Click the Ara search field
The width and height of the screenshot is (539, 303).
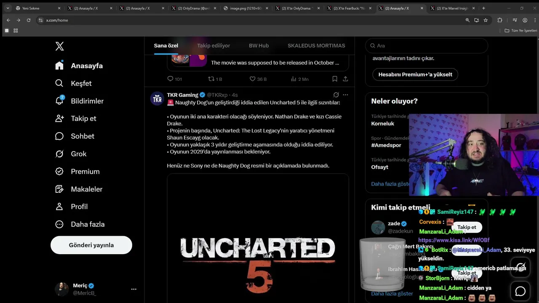(x=427, y=45)
